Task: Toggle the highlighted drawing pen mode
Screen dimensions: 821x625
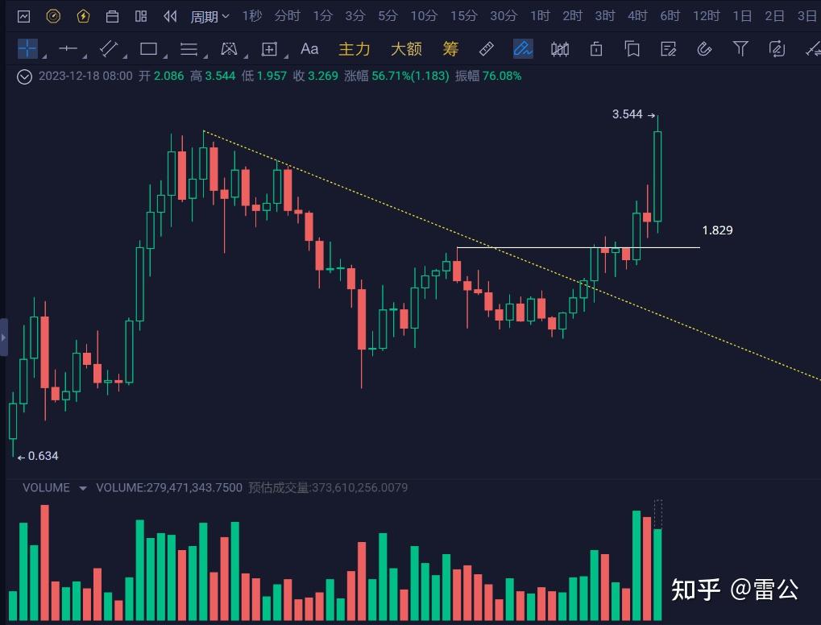Action: [x=523, y=48]
